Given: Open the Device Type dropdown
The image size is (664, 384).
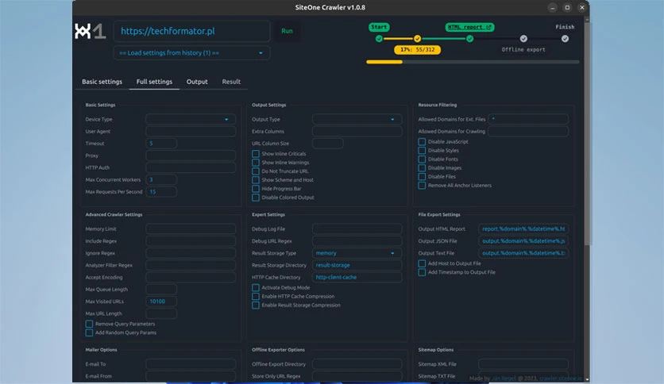Looking at the screenshot, I should (191, 119).
